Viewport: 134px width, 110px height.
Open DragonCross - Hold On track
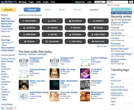point(120,23)
